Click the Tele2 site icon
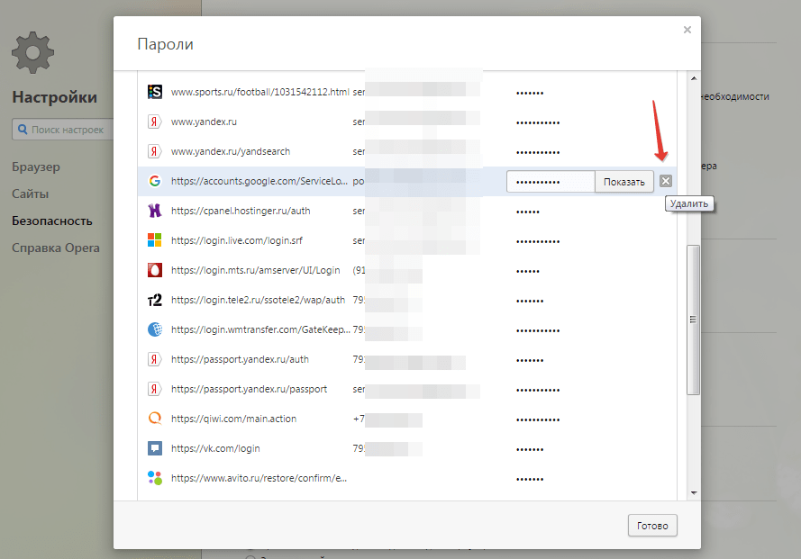801x559 pixels. tap(154, 300)
